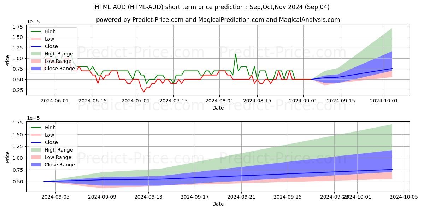Click the Price axis label of bottom chart
The image size is (424, 212).
pos(8,157)
